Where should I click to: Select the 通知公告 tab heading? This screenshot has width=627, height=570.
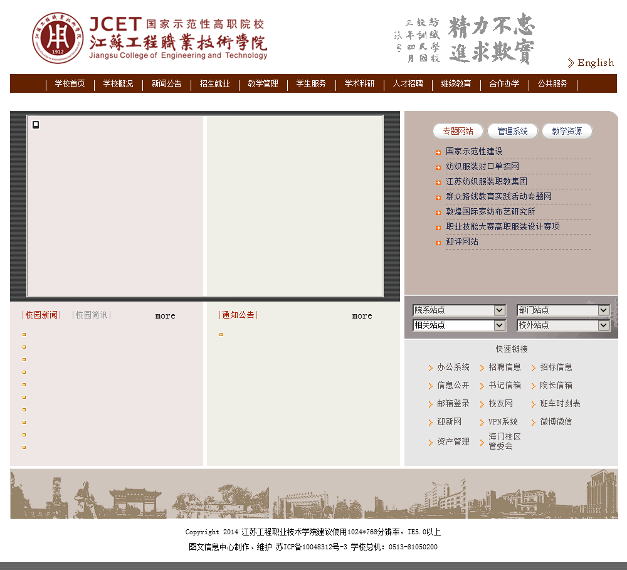[x=238, y=315]
